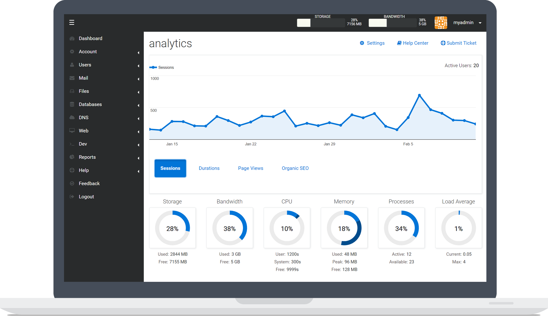
Task: Switch to the Durations tab
Action: (x=209, y=168)
